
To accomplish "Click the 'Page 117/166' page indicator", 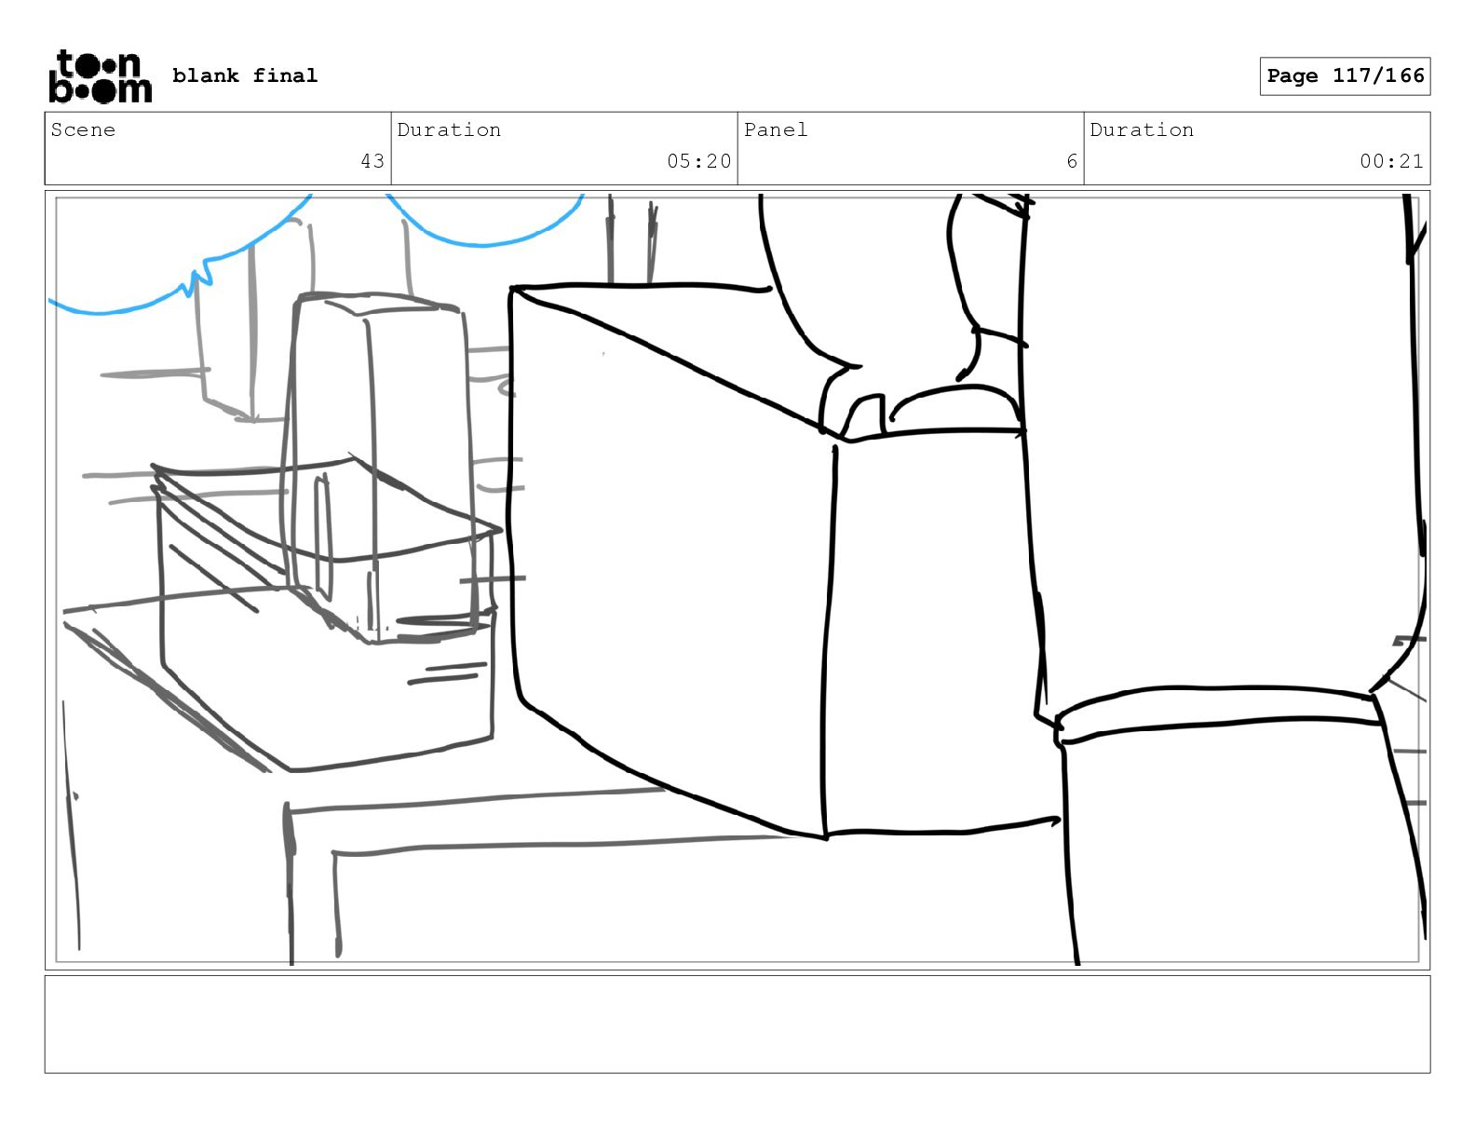I will click(x=1345, y=76).
